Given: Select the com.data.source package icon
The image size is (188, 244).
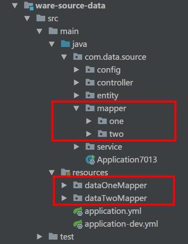Looking at the screenshot, I should pyautogui.click(x=78, y=57).
